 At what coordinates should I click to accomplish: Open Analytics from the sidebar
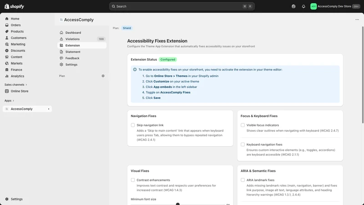(27, 76)
